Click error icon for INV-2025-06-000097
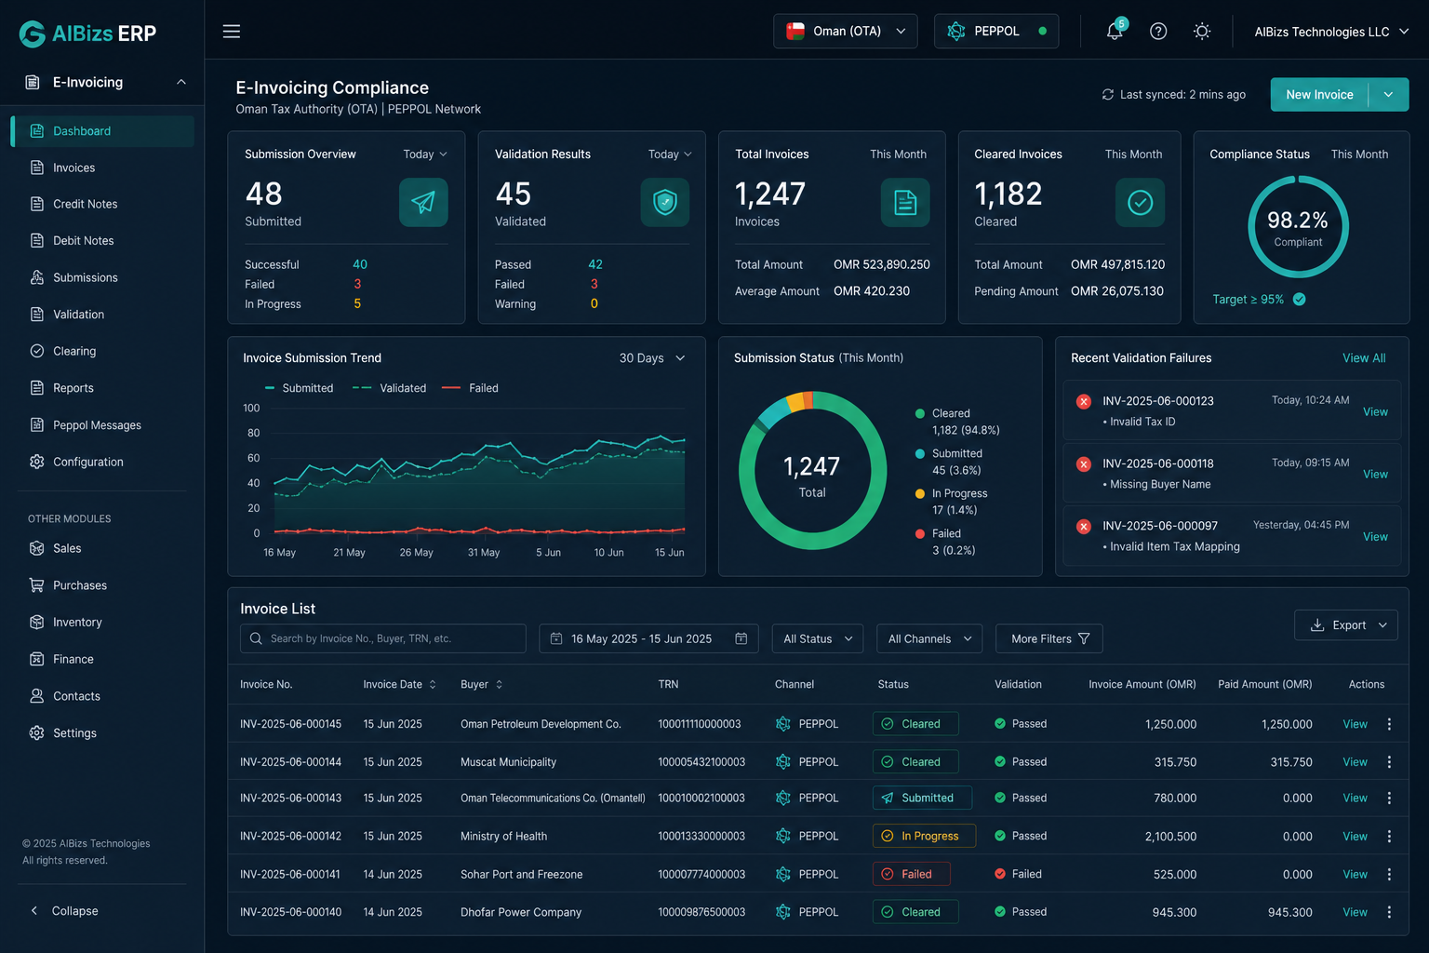The width and height of the screenshot is (1429, 953). point(1084,526)
